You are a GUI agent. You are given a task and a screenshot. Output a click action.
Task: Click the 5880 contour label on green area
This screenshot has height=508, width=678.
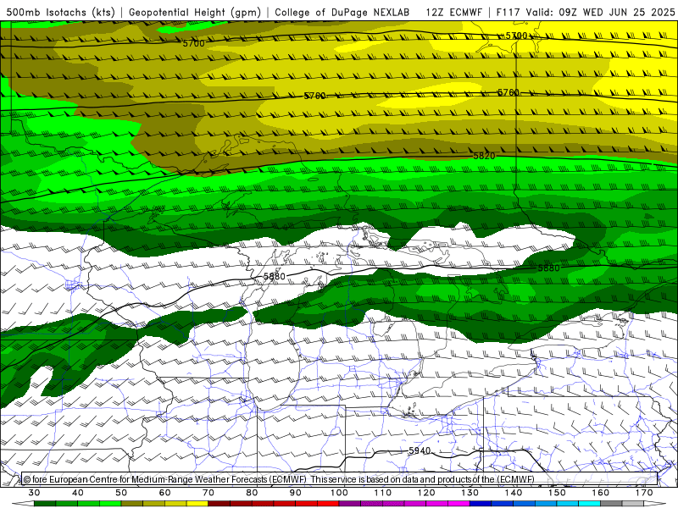[x=548, y=268]
